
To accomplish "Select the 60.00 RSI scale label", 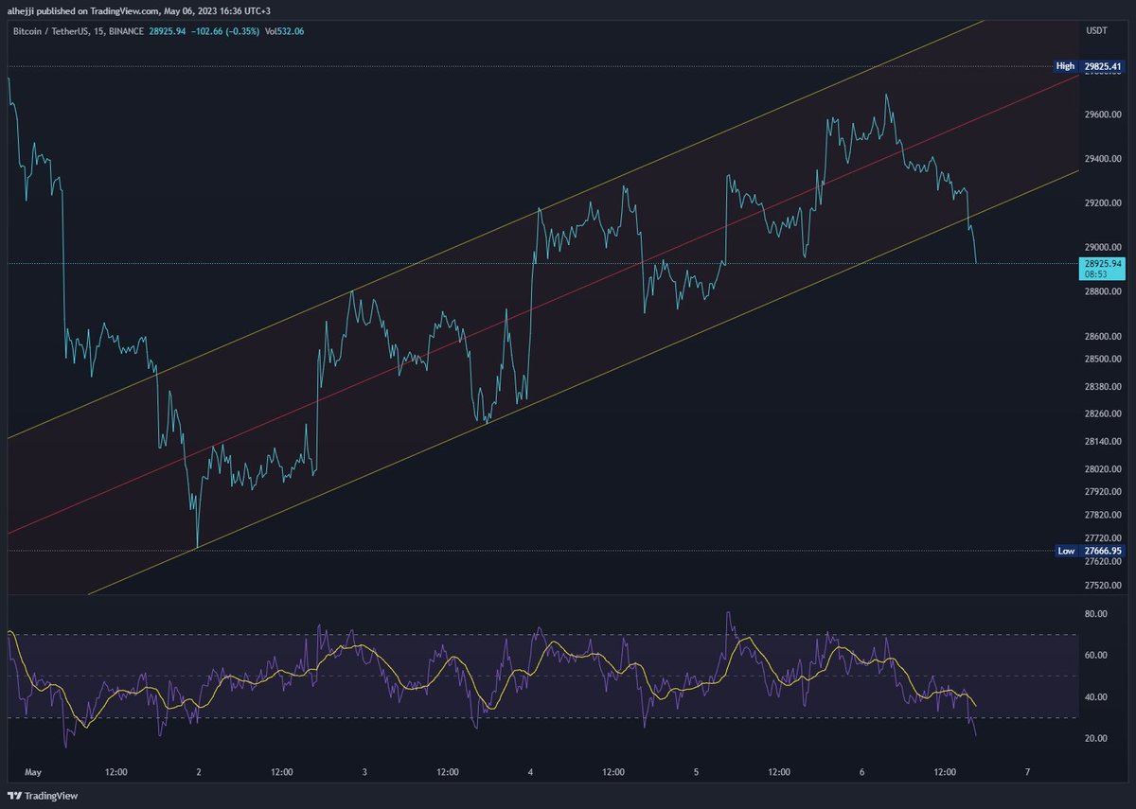I will click(x=1096, y=656).
